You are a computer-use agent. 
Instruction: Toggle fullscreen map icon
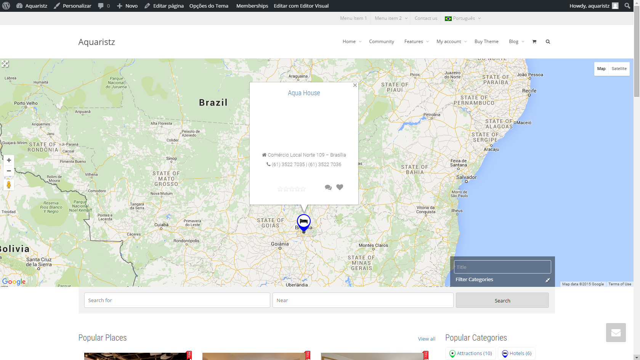pos(5,64)
